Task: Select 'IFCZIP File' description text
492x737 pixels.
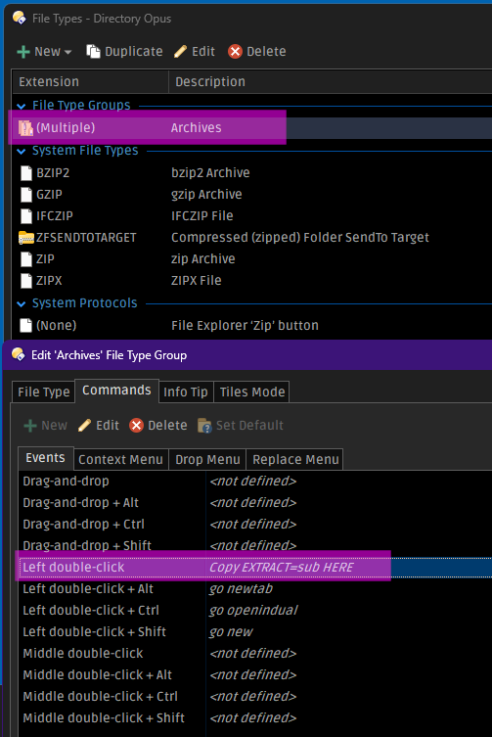Action: click(202, 216)
